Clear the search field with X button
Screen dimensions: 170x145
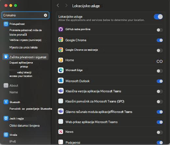pos(45,15)
